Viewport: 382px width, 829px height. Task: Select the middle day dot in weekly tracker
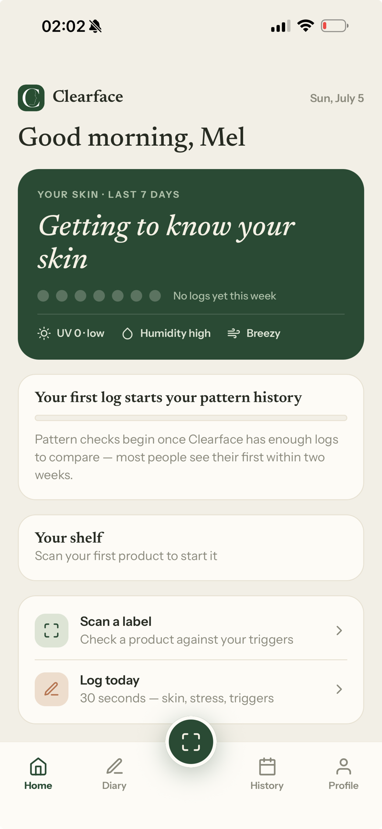[99, 295]
